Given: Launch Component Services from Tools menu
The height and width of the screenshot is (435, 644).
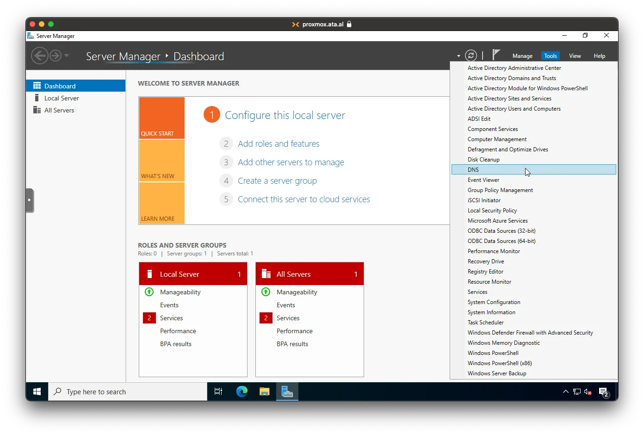Looking at the screenshot, I should point(534,129).
